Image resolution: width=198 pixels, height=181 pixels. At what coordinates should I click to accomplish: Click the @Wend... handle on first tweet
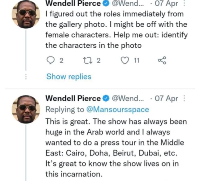pos(126,4)
